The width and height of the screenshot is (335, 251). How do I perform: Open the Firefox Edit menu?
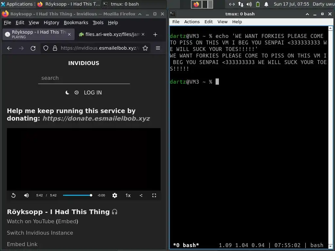(x=20, y=23)
